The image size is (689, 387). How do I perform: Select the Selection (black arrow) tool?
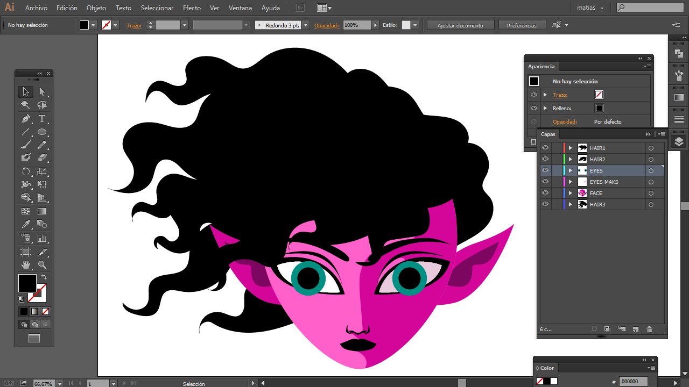pos(26,92)
